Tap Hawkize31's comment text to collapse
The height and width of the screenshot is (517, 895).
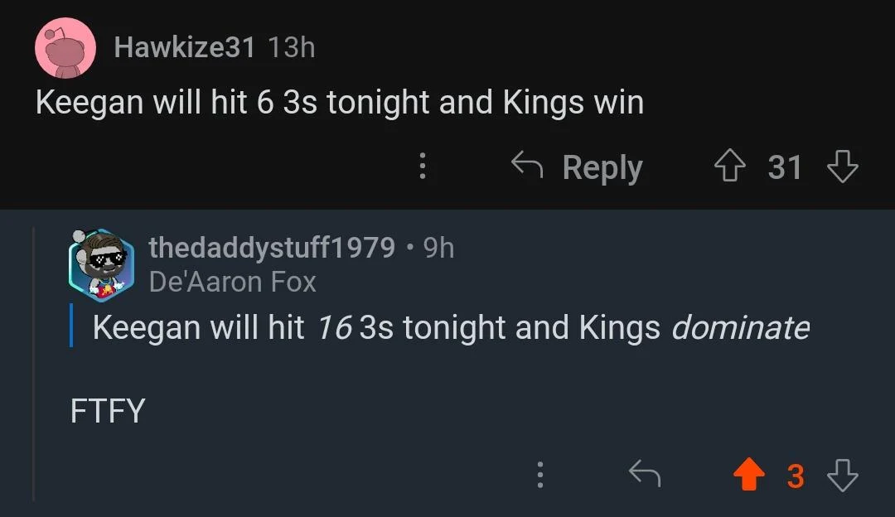tap(339, 103)
